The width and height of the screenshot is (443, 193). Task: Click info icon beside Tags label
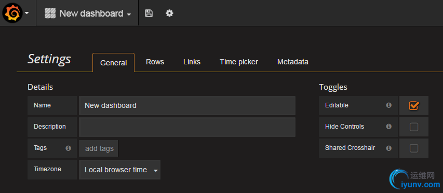(x=68, y=148)
